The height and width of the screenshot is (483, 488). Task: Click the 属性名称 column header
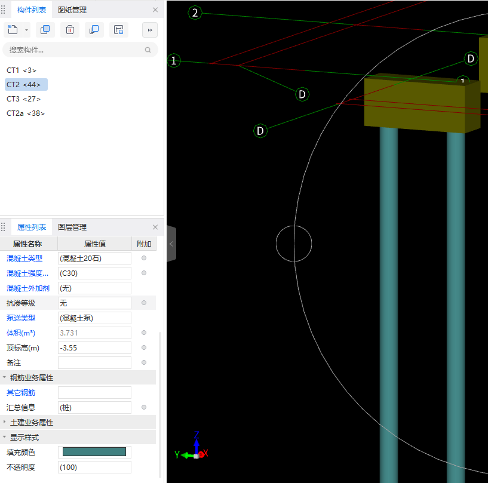pos(27,244)
